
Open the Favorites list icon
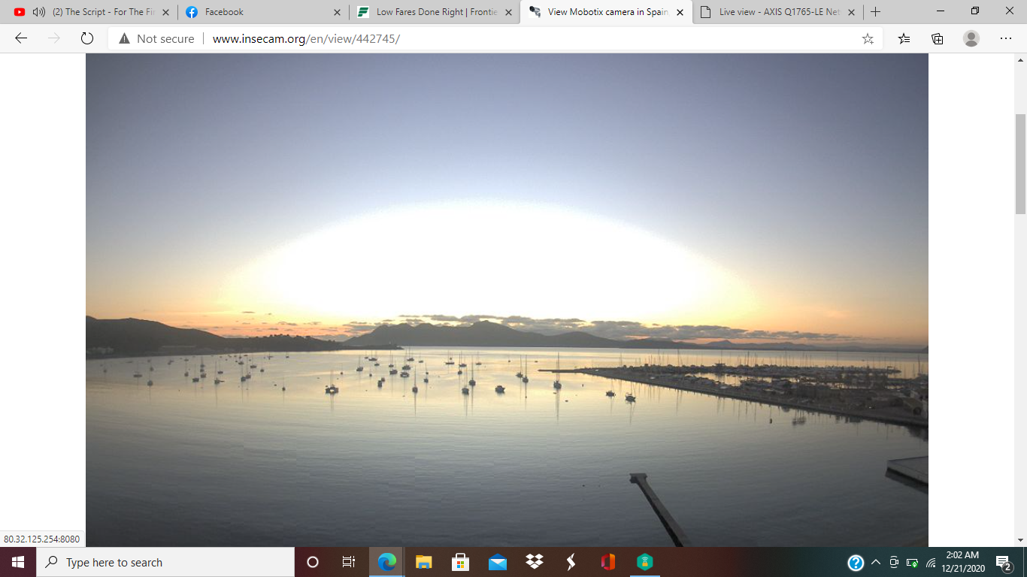pos(904,38)
